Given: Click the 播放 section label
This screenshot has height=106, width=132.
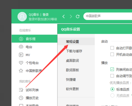Looking at the screenshot, I should pyautogui.click(x=104, y=63).
